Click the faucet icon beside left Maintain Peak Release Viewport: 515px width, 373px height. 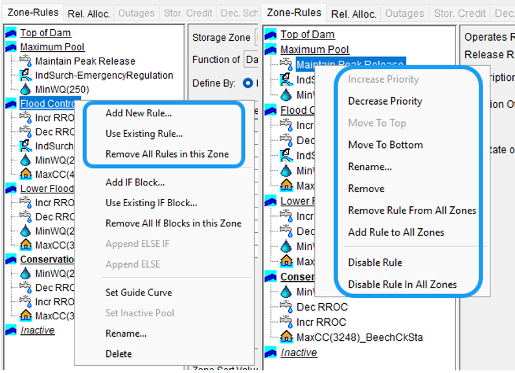[x=26, y=61]
